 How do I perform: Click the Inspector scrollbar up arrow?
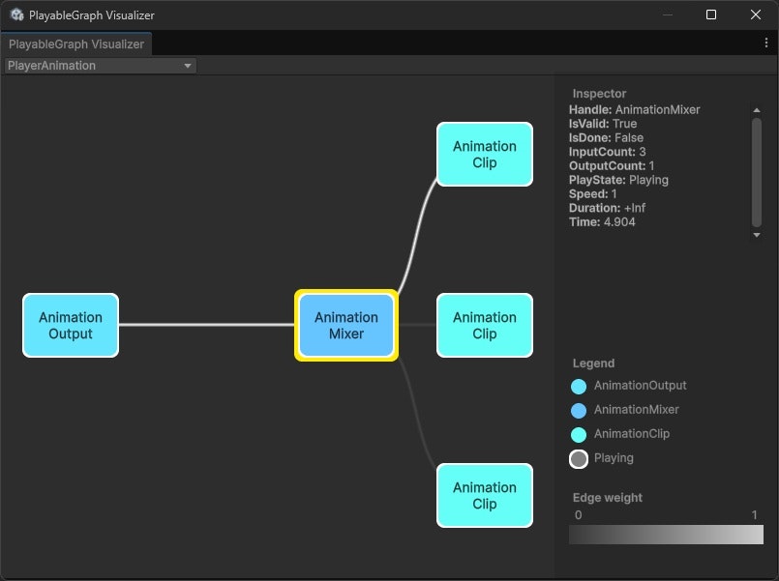pyautogui.click(x=757, y=108)
